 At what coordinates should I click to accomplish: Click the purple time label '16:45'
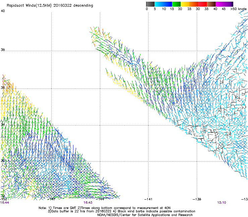pyautogui.click(x=88, y=203)
